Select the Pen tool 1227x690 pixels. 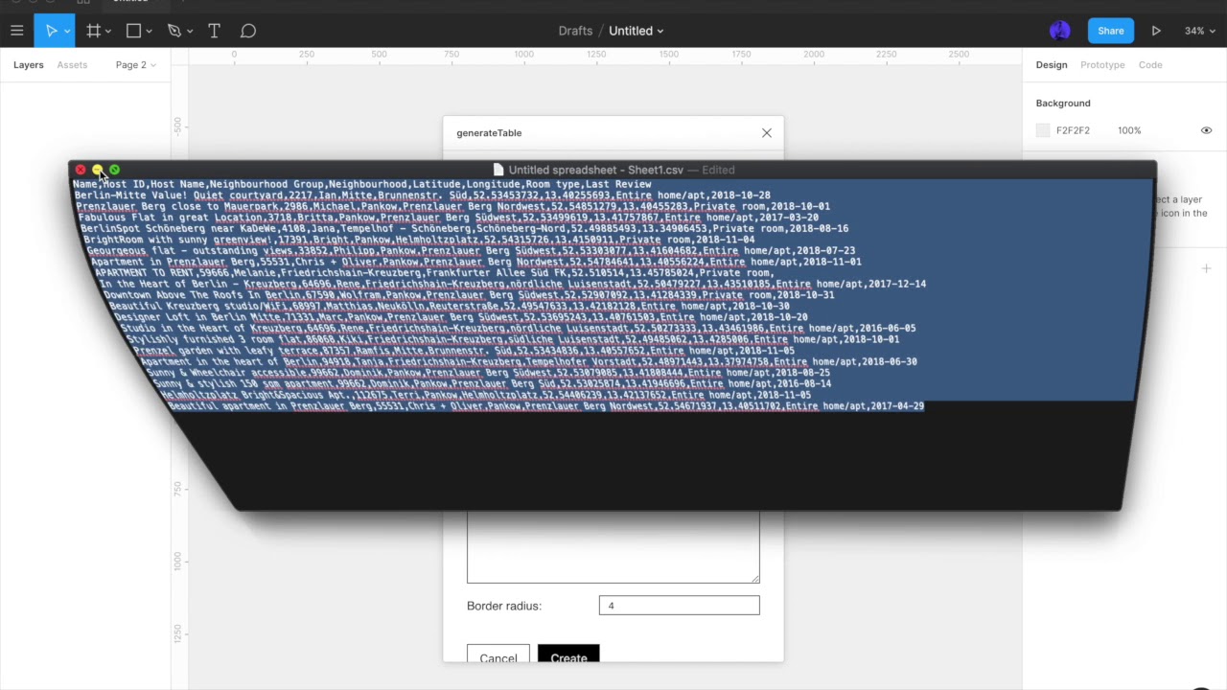[174, 31]
